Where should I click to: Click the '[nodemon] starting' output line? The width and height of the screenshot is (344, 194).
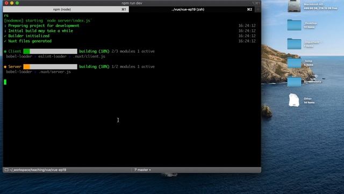(48, 20)
